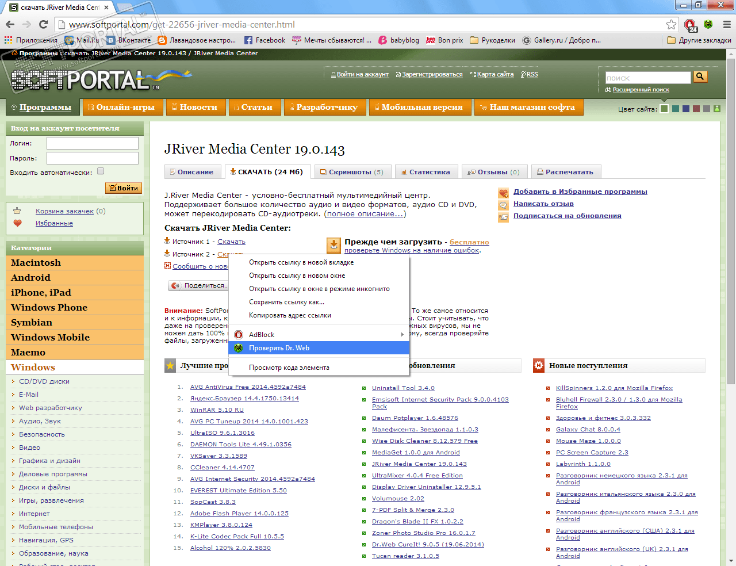The height and width of the screenshot is (566, 736).
Task: Open the Отзывы (0) tab
Action: 494,172
